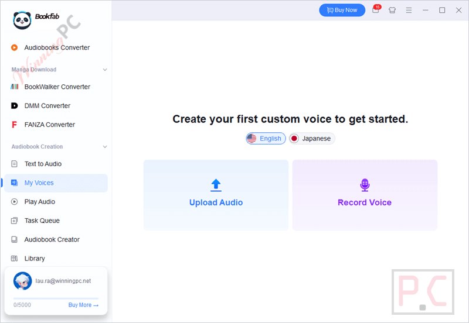Select the My Voices entry
The height and width of the screenshot is (323, 469).
[56, 183]
